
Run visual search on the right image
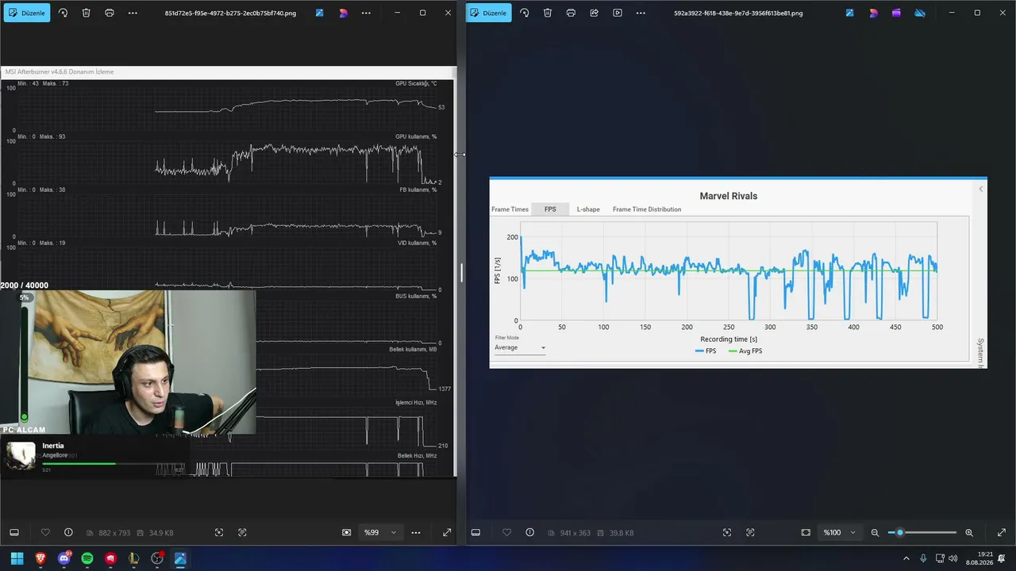click(x=726, y=533)
